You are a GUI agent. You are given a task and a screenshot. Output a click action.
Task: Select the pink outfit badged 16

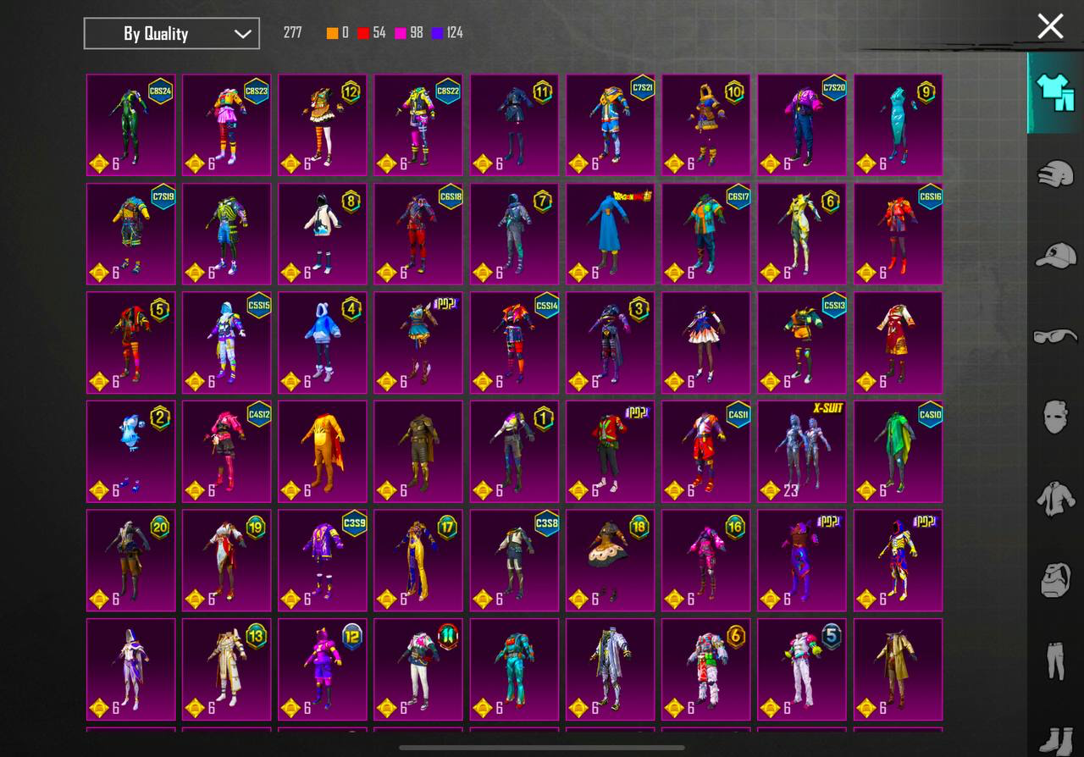tap(706, 561)
